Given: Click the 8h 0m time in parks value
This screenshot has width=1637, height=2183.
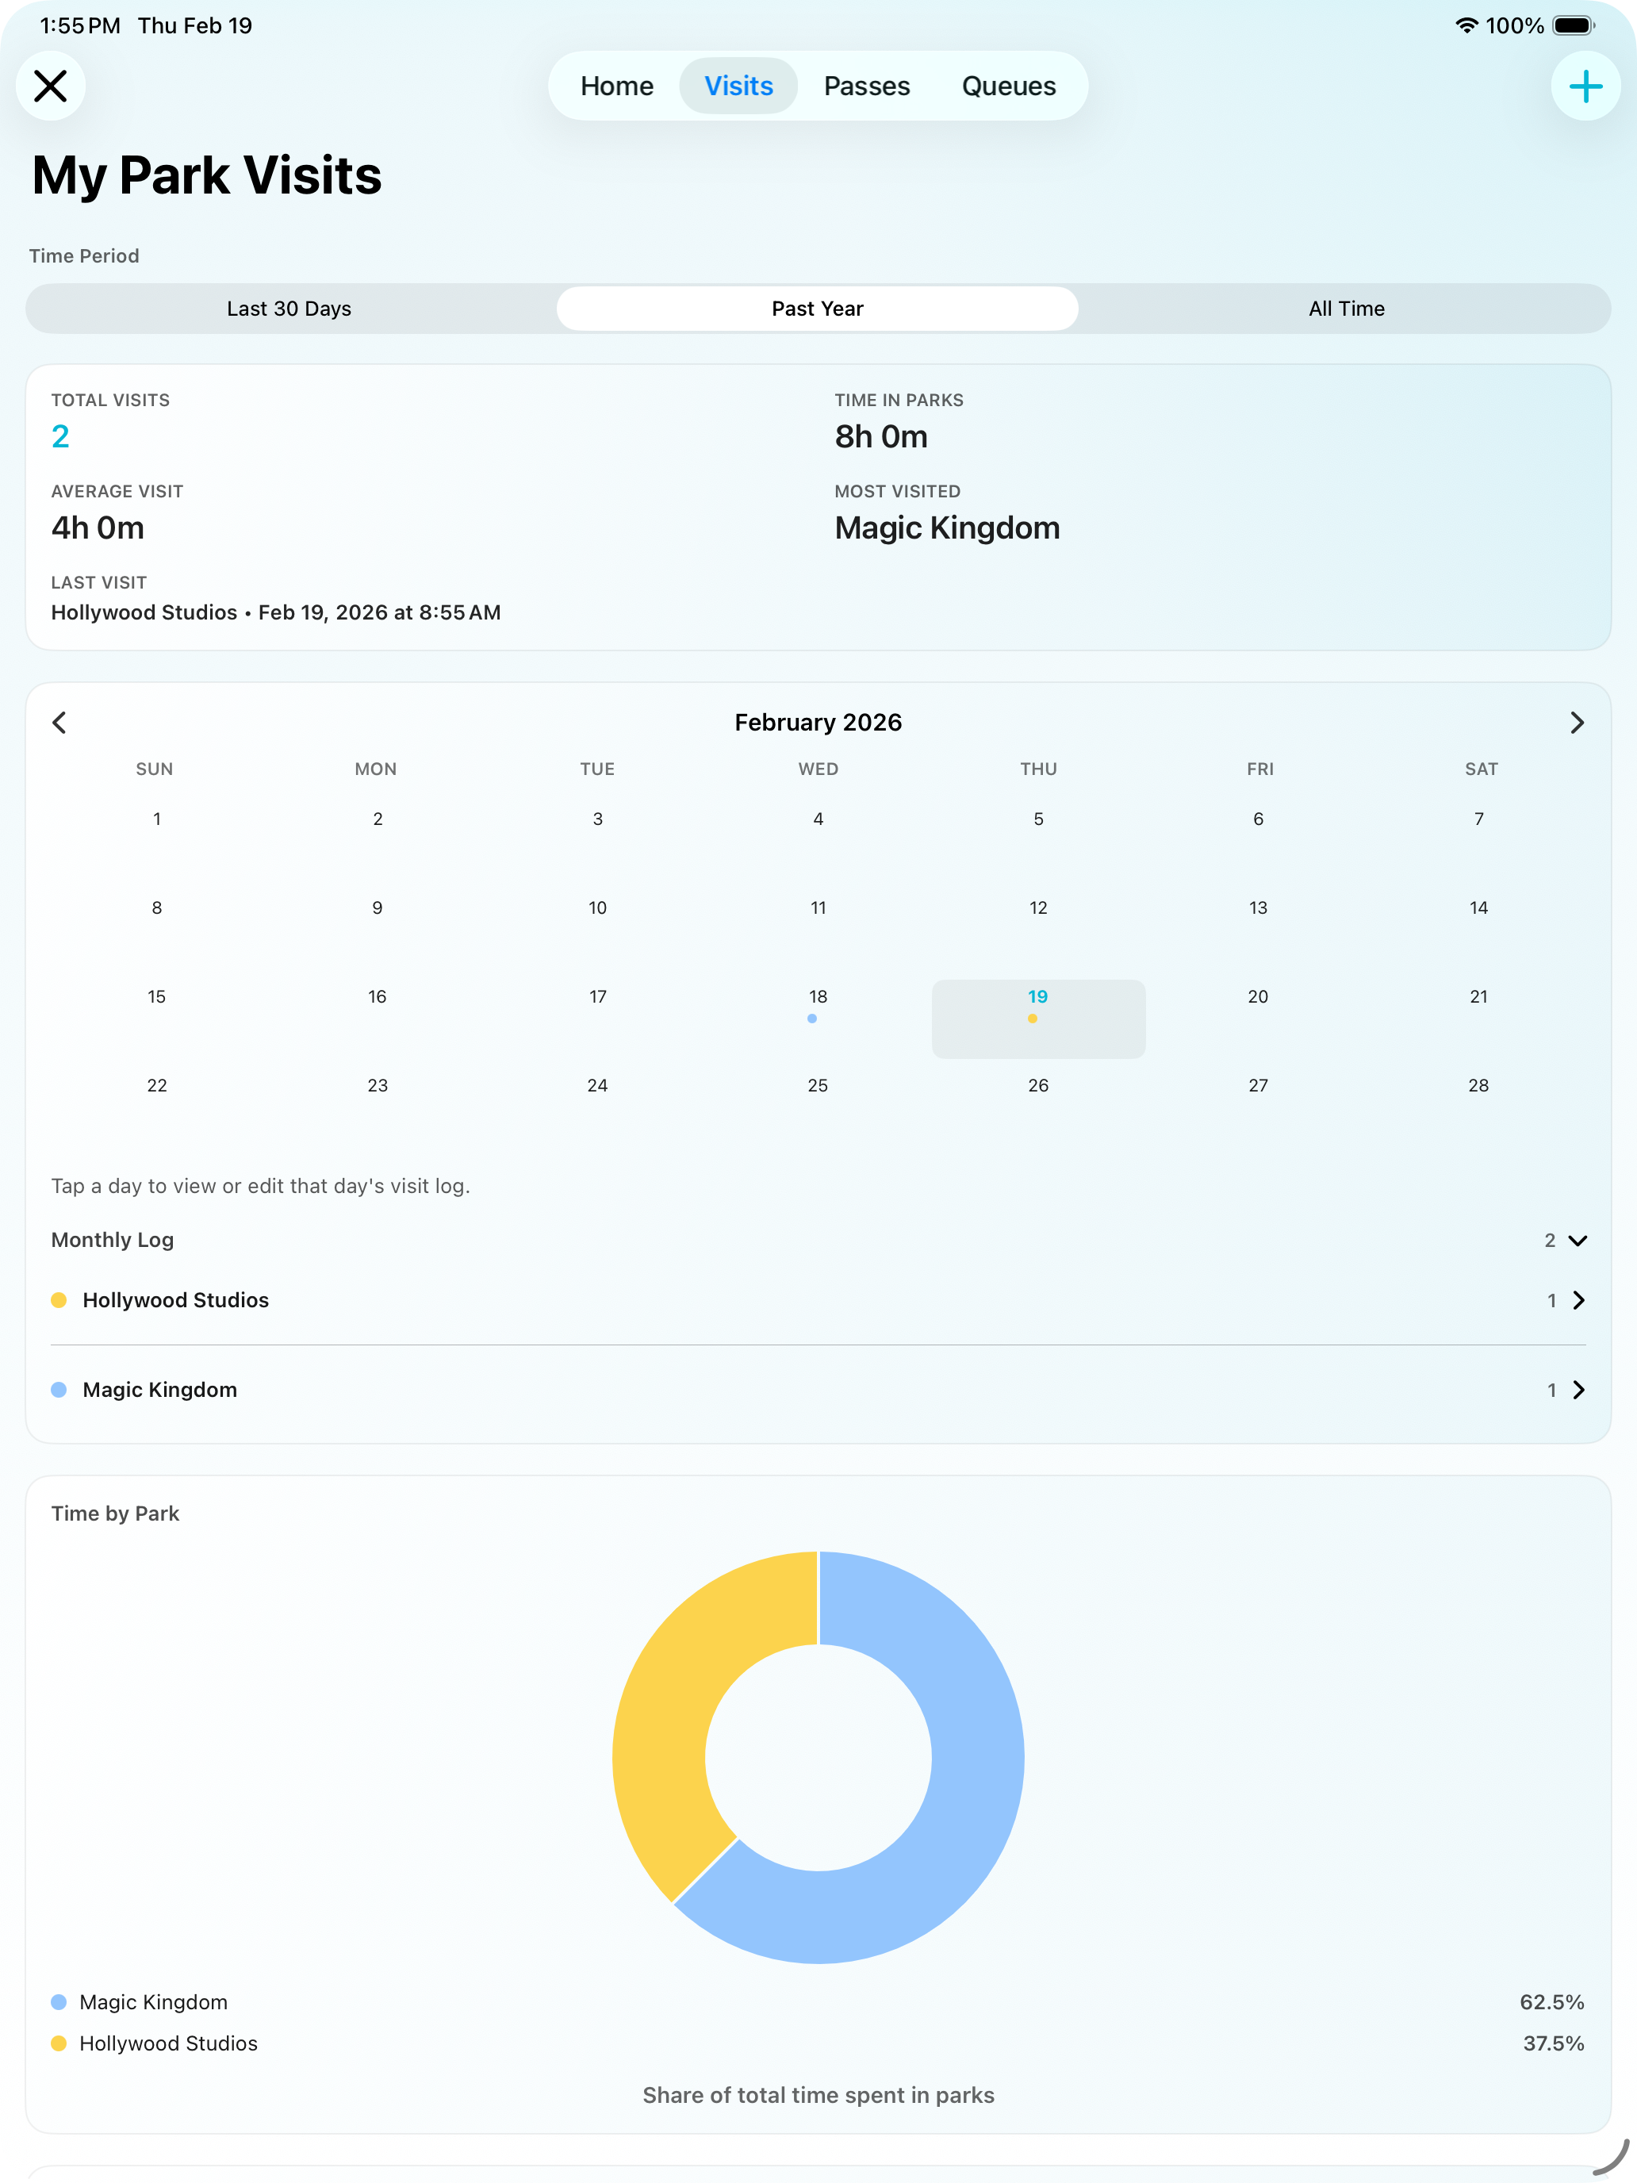Looking at the screenshot, I should pos(881,436).
